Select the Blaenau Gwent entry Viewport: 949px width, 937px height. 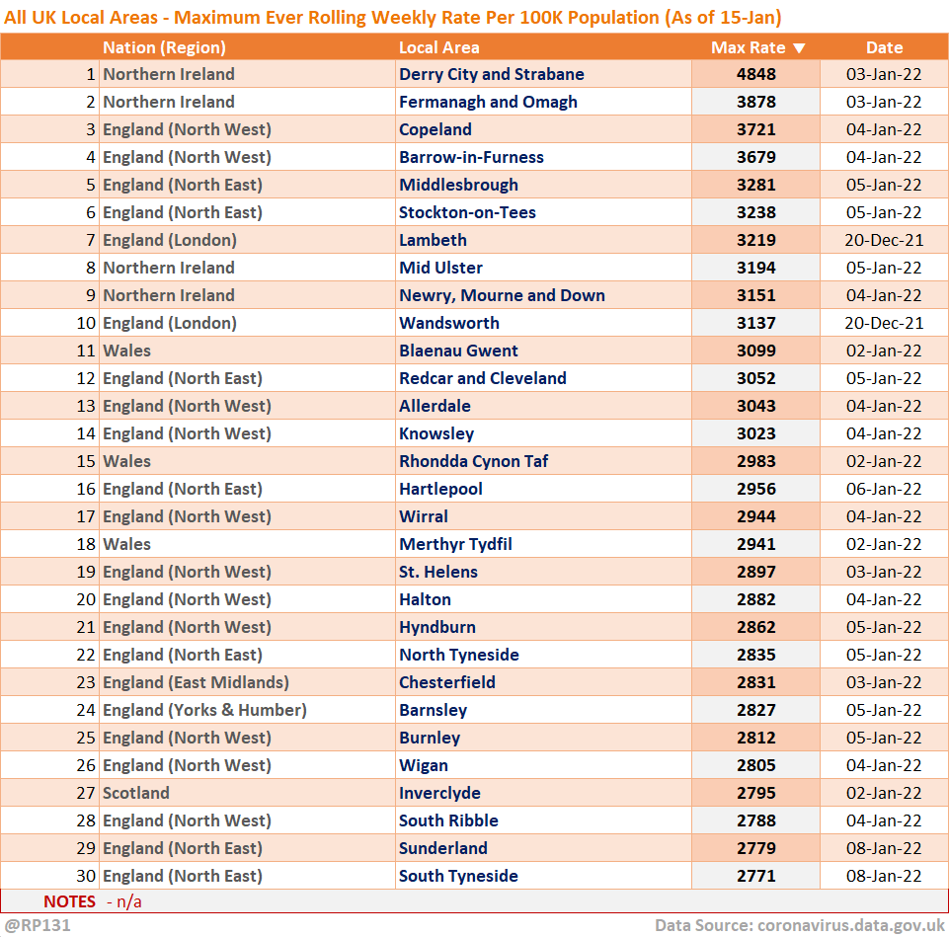pos(458,351)
